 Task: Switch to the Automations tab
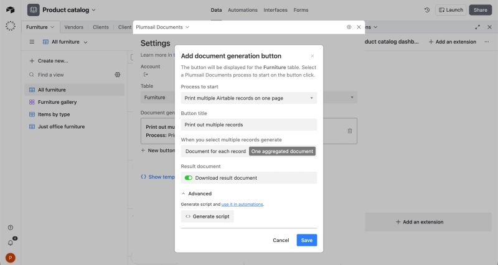pyautogui.click(x=243, y=10)
